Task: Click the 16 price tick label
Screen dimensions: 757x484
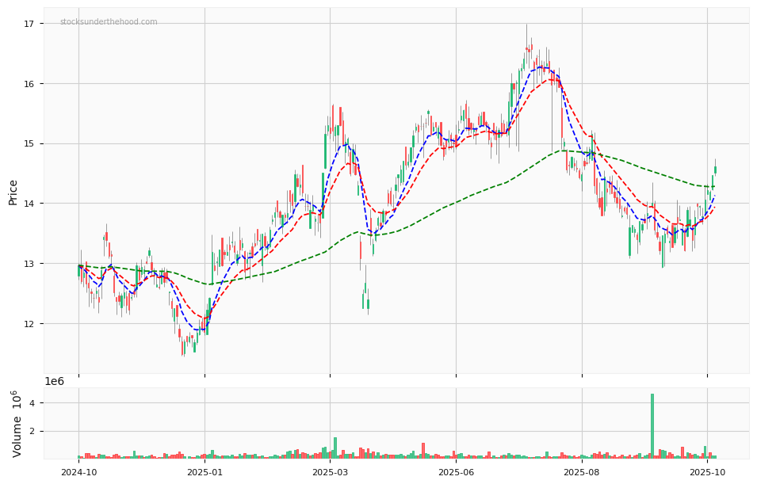Action: 29,84
